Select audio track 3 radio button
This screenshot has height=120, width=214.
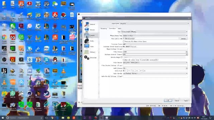[x=131, y=71]
